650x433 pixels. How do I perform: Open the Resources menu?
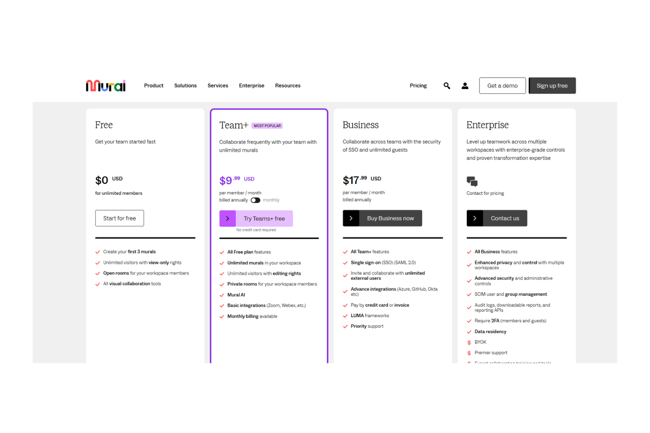tap(288, 86)
